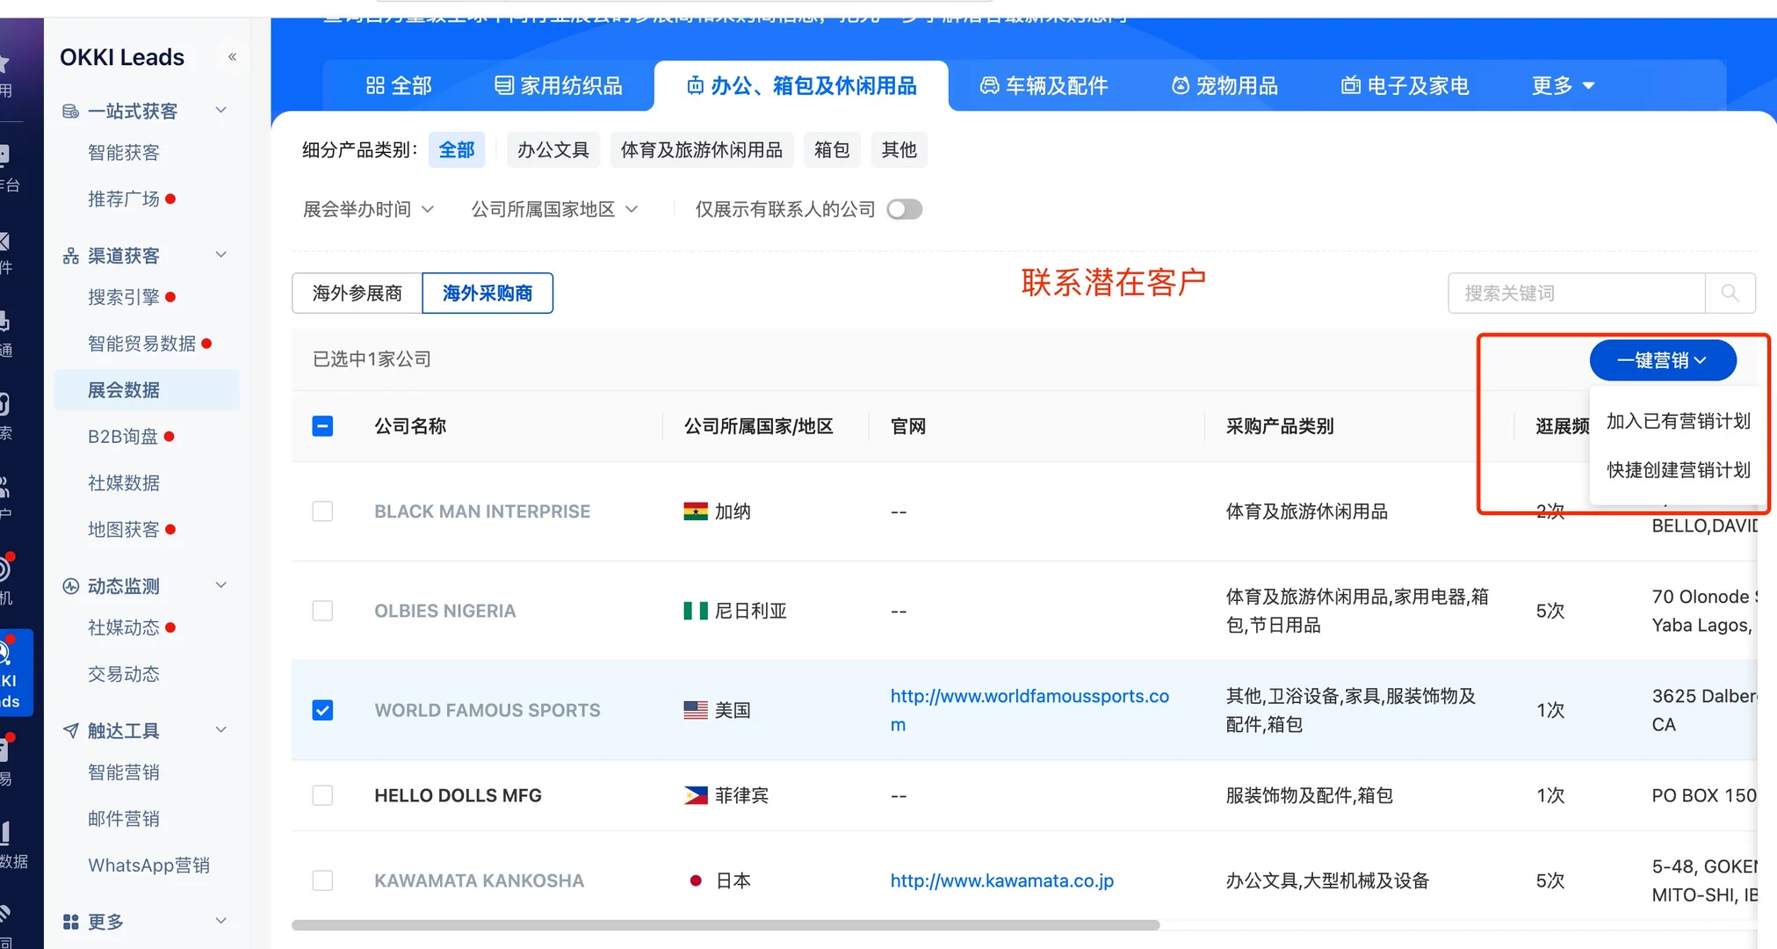This screenshot has width=1777, height=949.
Task: Expand the 公司所属国家地区 filter
Action: pos(554,208)
